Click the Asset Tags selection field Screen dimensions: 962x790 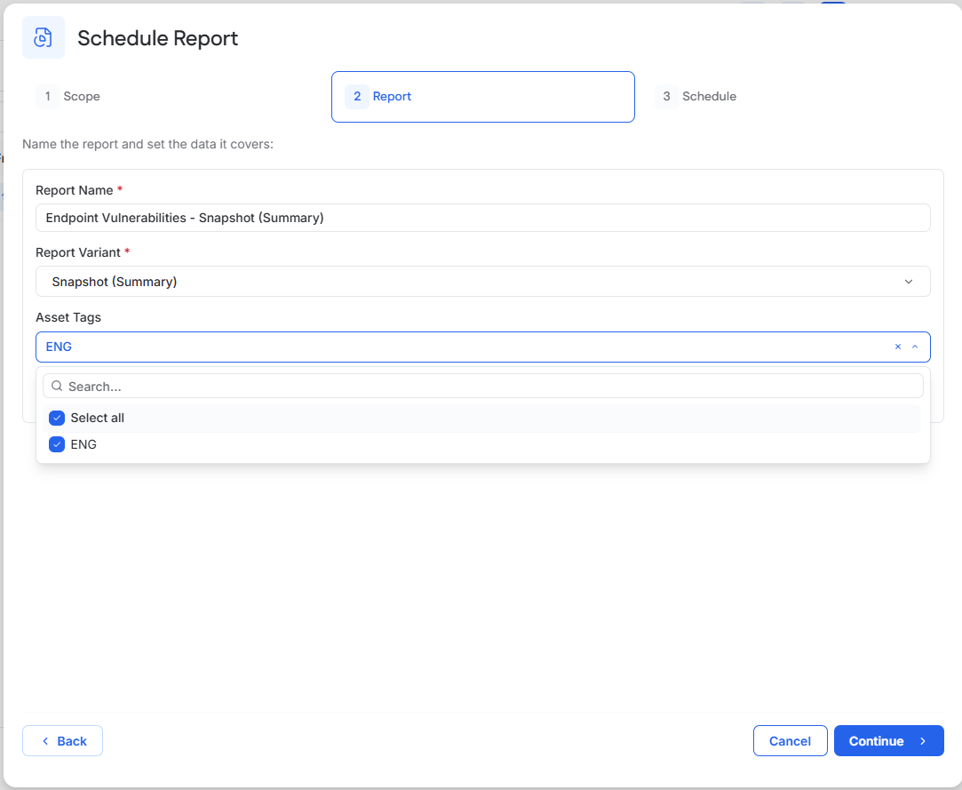(483, 347)
